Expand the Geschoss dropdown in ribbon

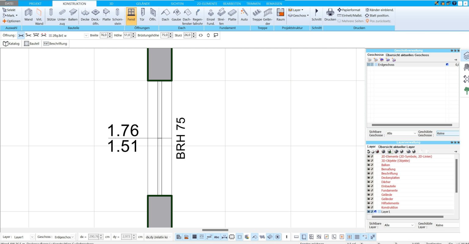tap(299, 16)
